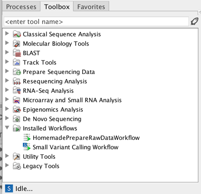The height and width of the screenshot is (194, 201).
Task: Expand the Classical Sequence Analysis folder
Action: (7, 33)
